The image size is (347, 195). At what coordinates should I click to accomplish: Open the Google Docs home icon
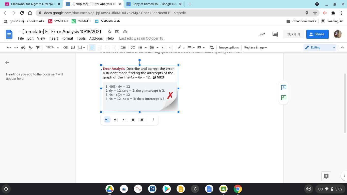[x=9, y=34]
